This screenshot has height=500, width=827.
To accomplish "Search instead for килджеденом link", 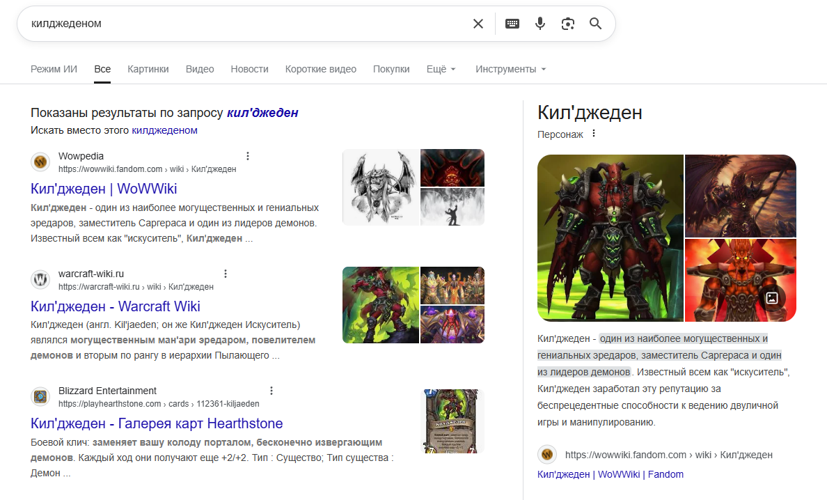I will click(x=164, y=130).
